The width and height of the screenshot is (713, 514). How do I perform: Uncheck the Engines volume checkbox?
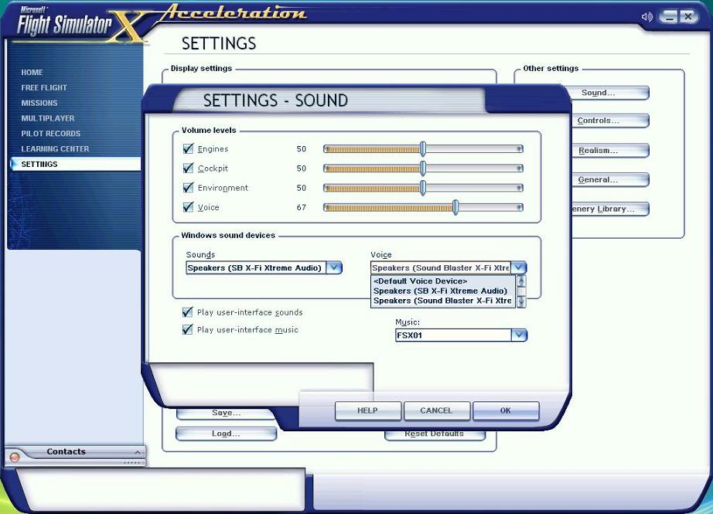pos(188,148)
